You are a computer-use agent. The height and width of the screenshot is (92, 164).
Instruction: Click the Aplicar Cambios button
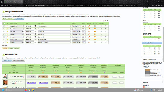[19, 19]
